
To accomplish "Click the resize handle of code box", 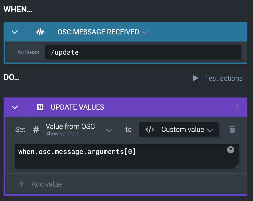I will click(237, 167).
